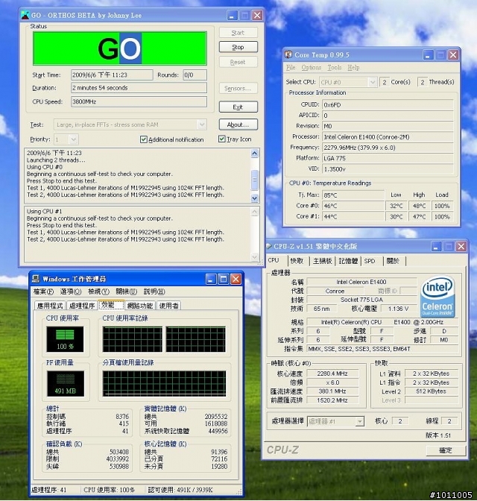
Task: Open the Select CPU dropdown in Core Temp
Action: [x=372, y=82]
